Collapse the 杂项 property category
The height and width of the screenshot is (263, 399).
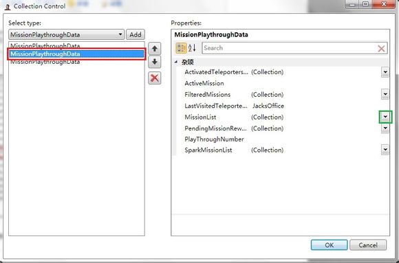point(176,62)
